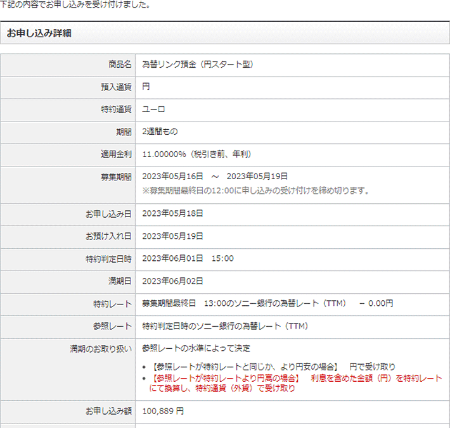This screenshot has width=450, height=428.
Task: Click the 商品名 label cell
Action: (x=120, y=64)
